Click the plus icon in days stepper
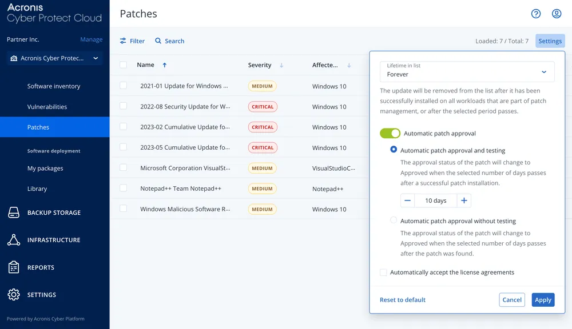Viewport: 572px width, 329px height. pos(464,200)
